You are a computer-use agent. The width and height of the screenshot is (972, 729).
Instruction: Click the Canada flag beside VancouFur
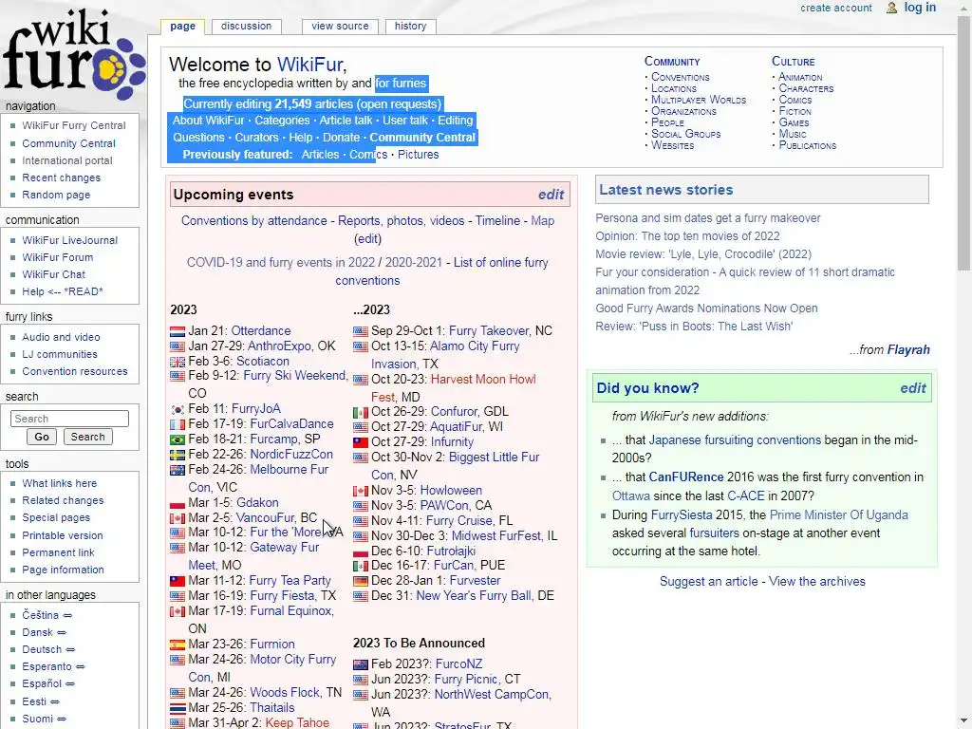pos(178,518)
